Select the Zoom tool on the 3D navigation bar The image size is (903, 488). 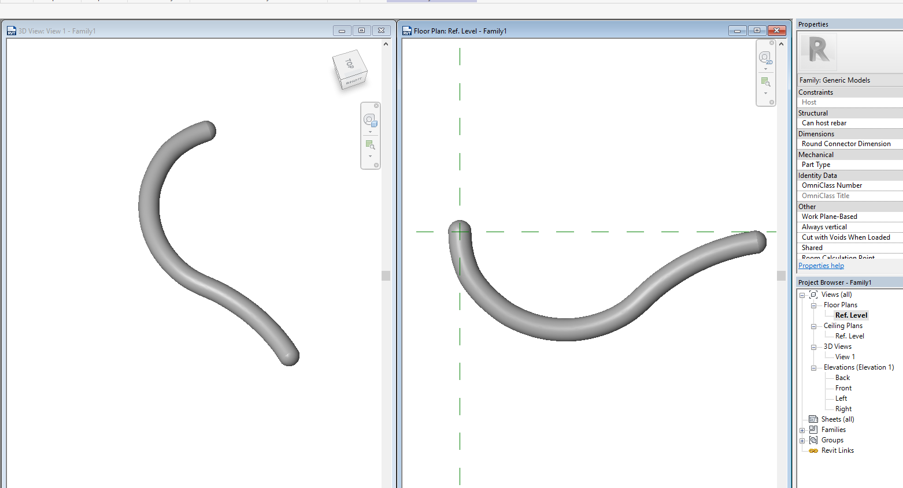tap(371, 144)
